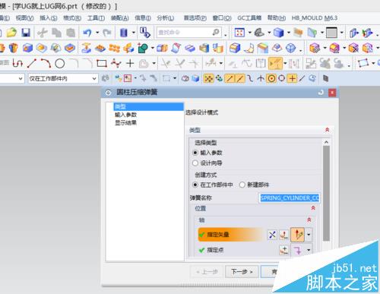Open the 窗口(O) menu
The image size is (380, 294).
tap(222, 18)
